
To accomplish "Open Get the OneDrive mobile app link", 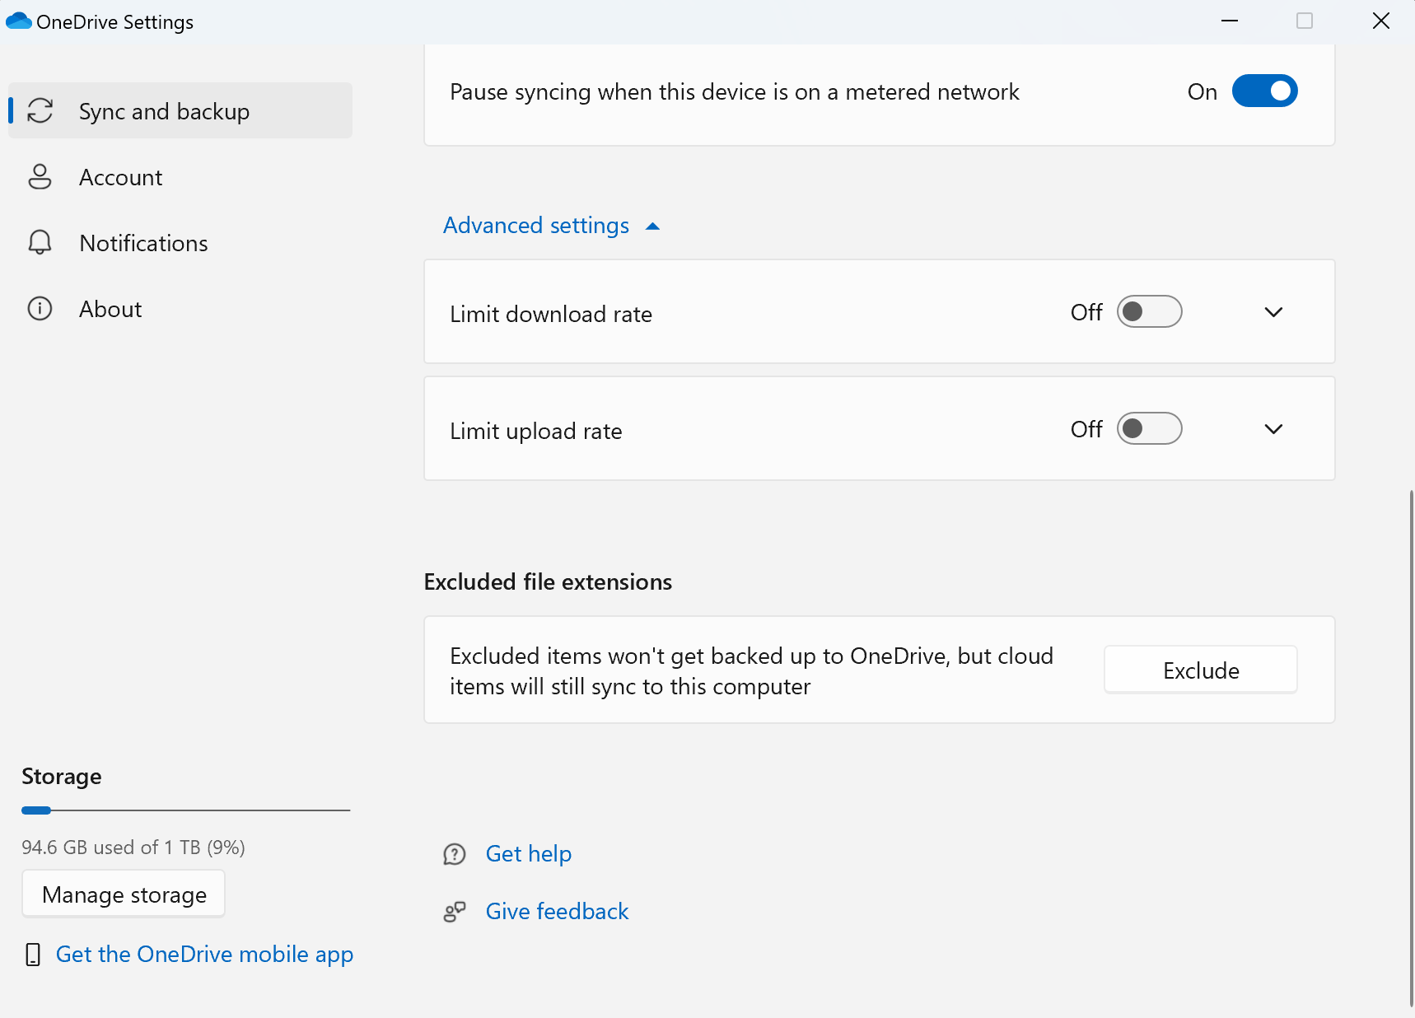I will point(203,954).
